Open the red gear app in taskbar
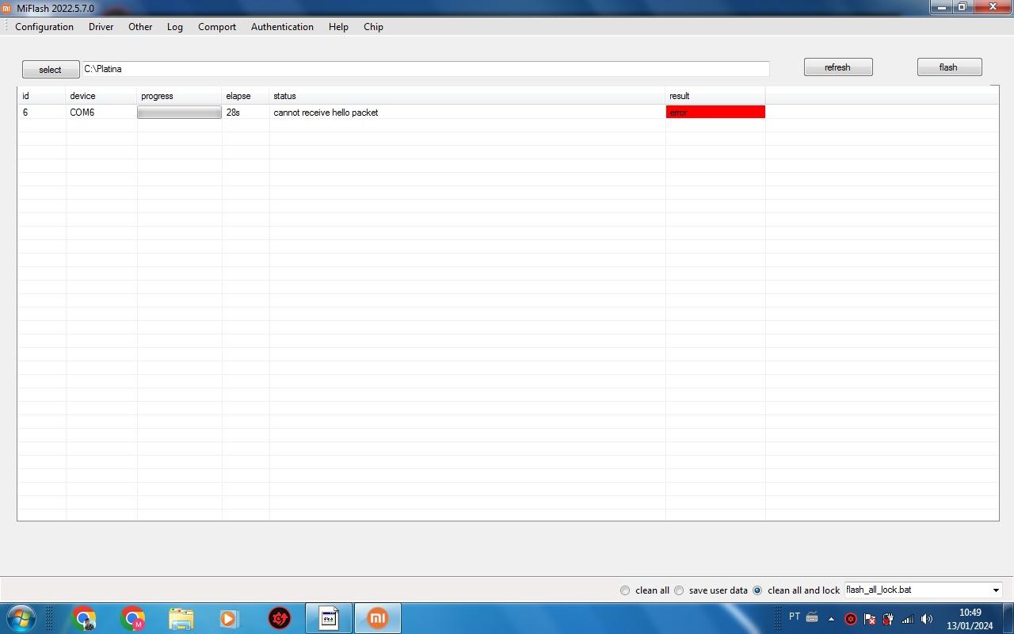 click(x=279, y=618)
